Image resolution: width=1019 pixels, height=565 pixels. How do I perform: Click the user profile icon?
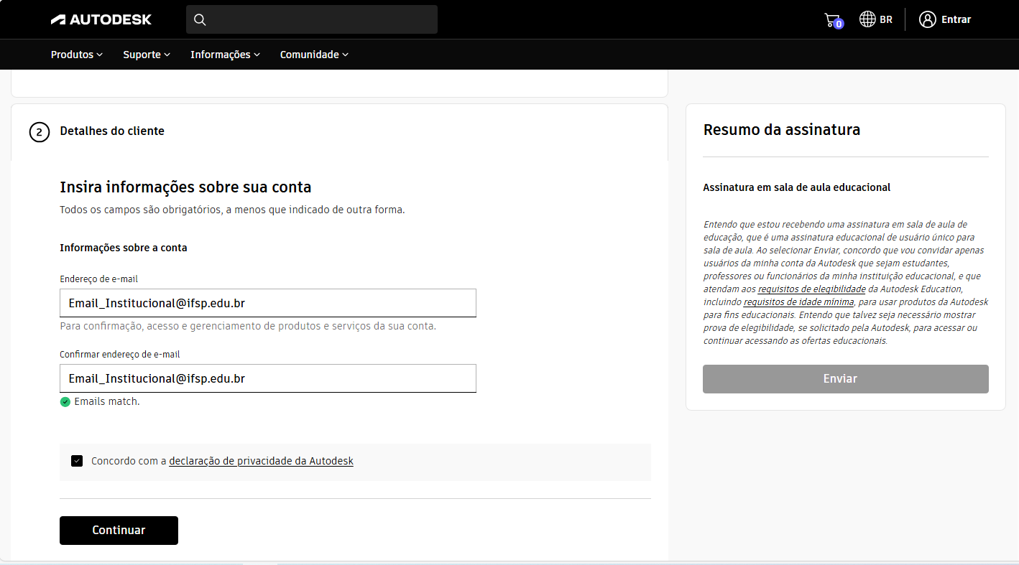click(928, 19)
